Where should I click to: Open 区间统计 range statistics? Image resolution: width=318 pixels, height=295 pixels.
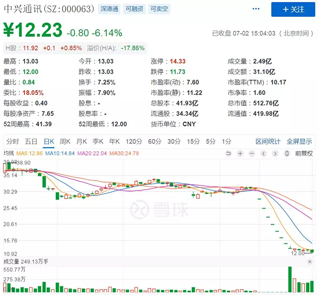click(268, 141)
